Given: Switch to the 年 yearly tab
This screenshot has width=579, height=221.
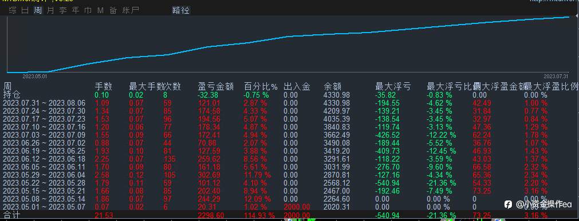Looking at the screenshot, I should click(76, 10).
